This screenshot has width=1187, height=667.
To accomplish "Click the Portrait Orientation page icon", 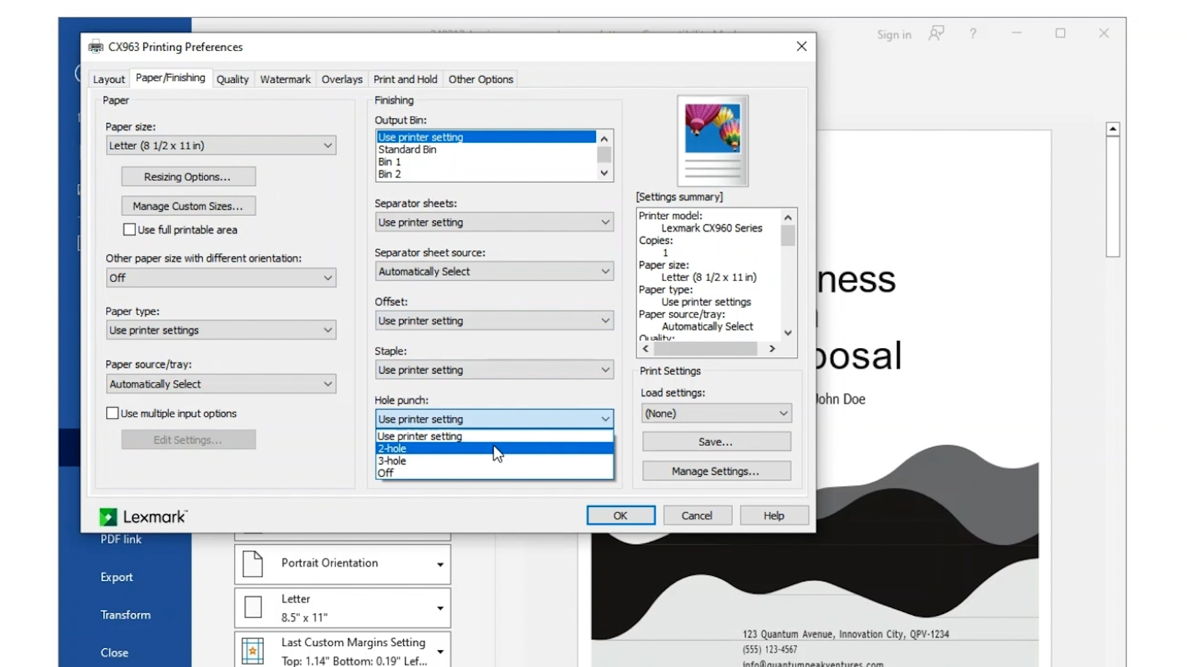I will click(252, 564).
